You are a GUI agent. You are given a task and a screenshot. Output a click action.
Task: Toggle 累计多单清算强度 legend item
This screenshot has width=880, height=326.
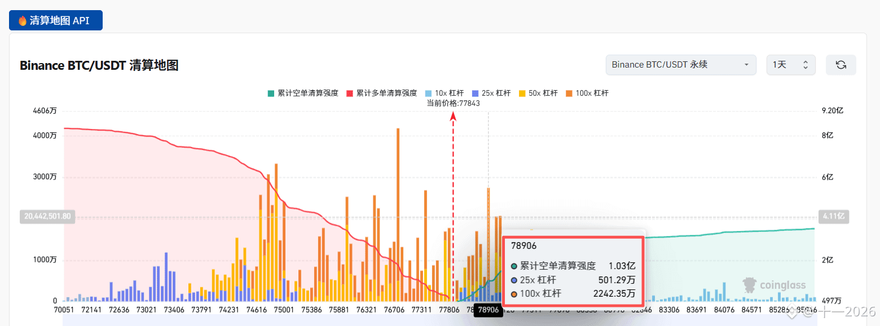[x=381, y=93]
